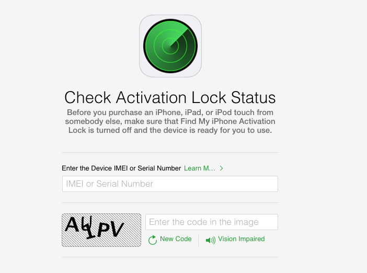Click the divider line between serial field and captcha
Screen dimensions: 367x273
click(x=170, y=203)
